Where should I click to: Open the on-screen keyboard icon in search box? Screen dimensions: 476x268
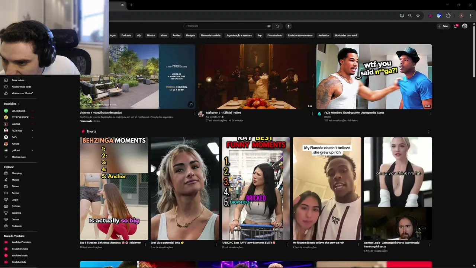[269, 26]
